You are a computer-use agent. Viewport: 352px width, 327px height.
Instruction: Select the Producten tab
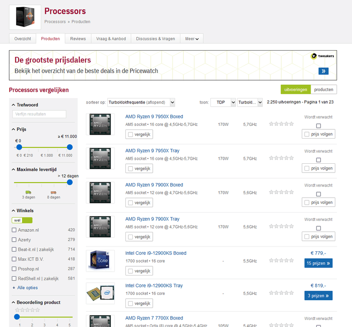[51, 39]
